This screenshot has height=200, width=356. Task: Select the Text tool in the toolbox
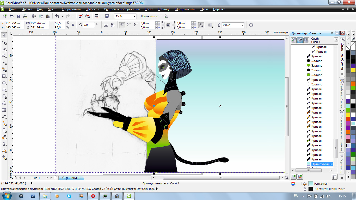4,103
